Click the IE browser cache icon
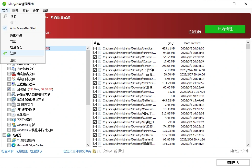Image resolution: width=252 pixels, height=168 pixels. [x=14, y=140]
